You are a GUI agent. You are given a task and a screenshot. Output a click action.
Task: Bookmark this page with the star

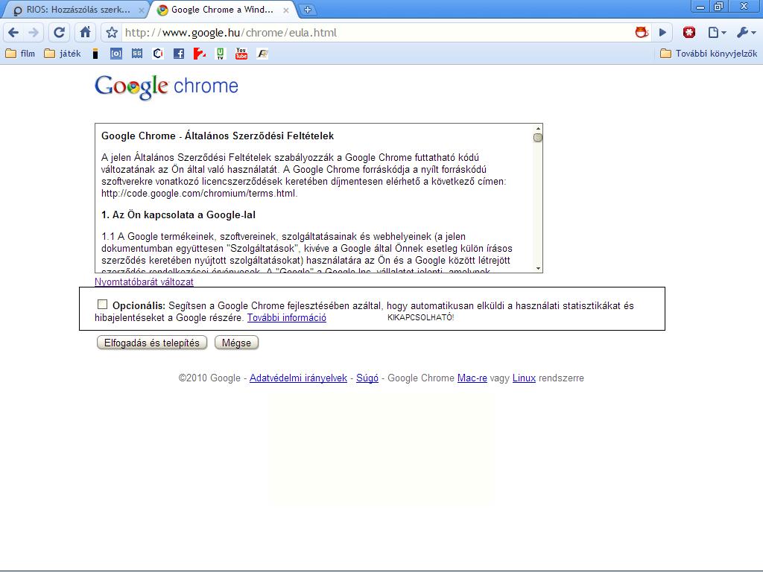112,33
